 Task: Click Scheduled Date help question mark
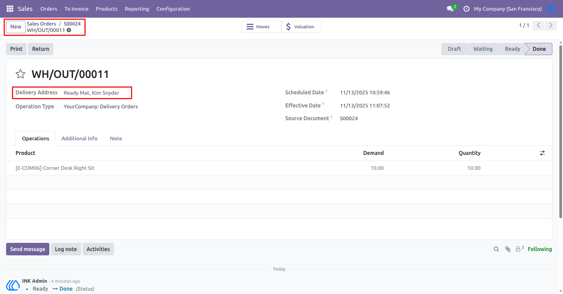point(326,91)
